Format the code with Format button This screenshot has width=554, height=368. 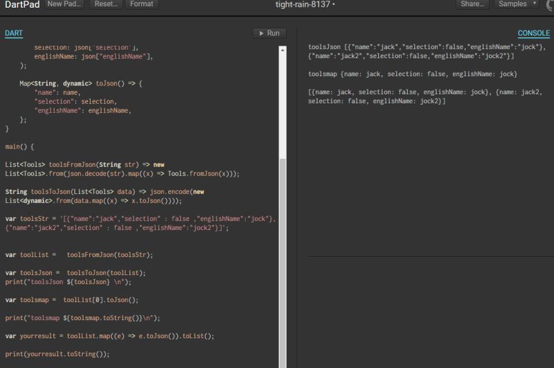click(141, 4)
